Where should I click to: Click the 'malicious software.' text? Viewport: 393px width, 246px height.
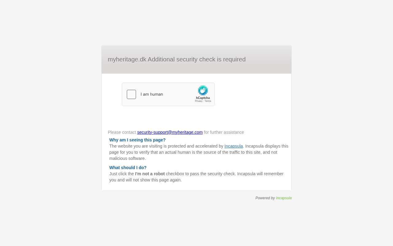click(127, 158)
